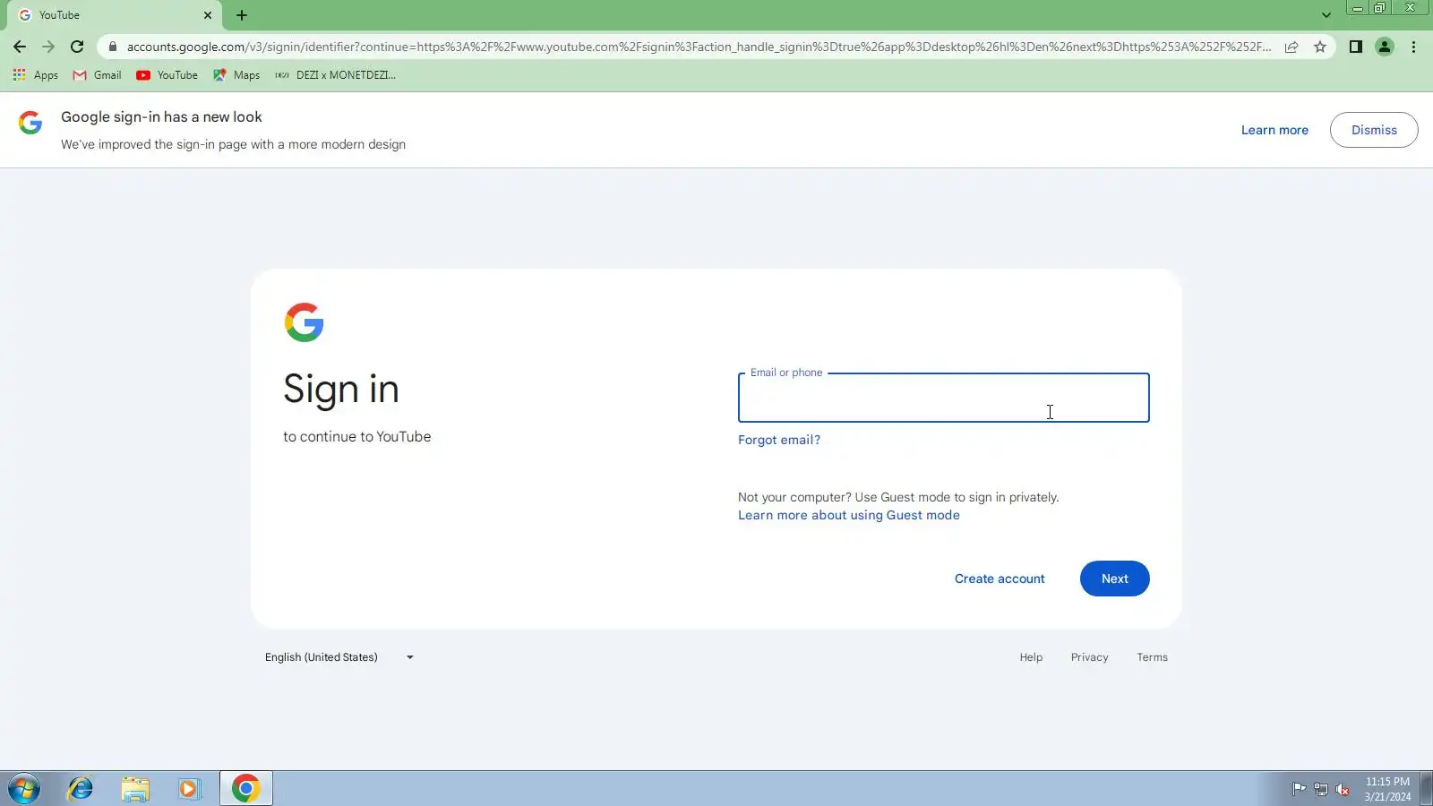Screen dimensions: 1433x806
Task: Click the blue Next button
Action: point(1114,579)
